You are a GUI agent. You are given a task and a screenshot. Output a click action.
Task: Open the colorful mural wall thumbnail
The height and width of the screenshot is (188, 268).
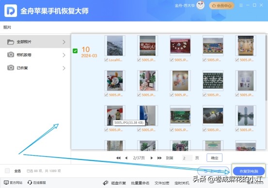click(213, 45)
